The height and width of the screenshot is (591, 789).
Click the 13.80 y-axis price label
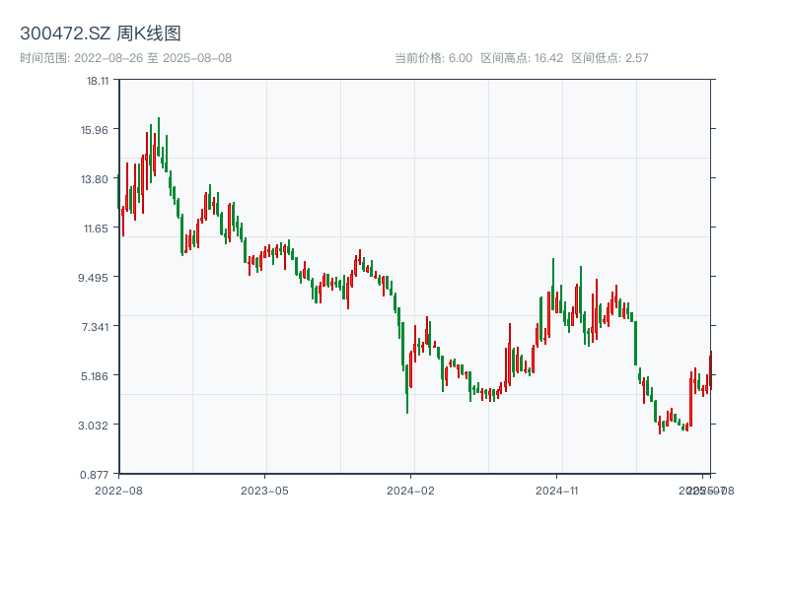click(x=98, y=179)
